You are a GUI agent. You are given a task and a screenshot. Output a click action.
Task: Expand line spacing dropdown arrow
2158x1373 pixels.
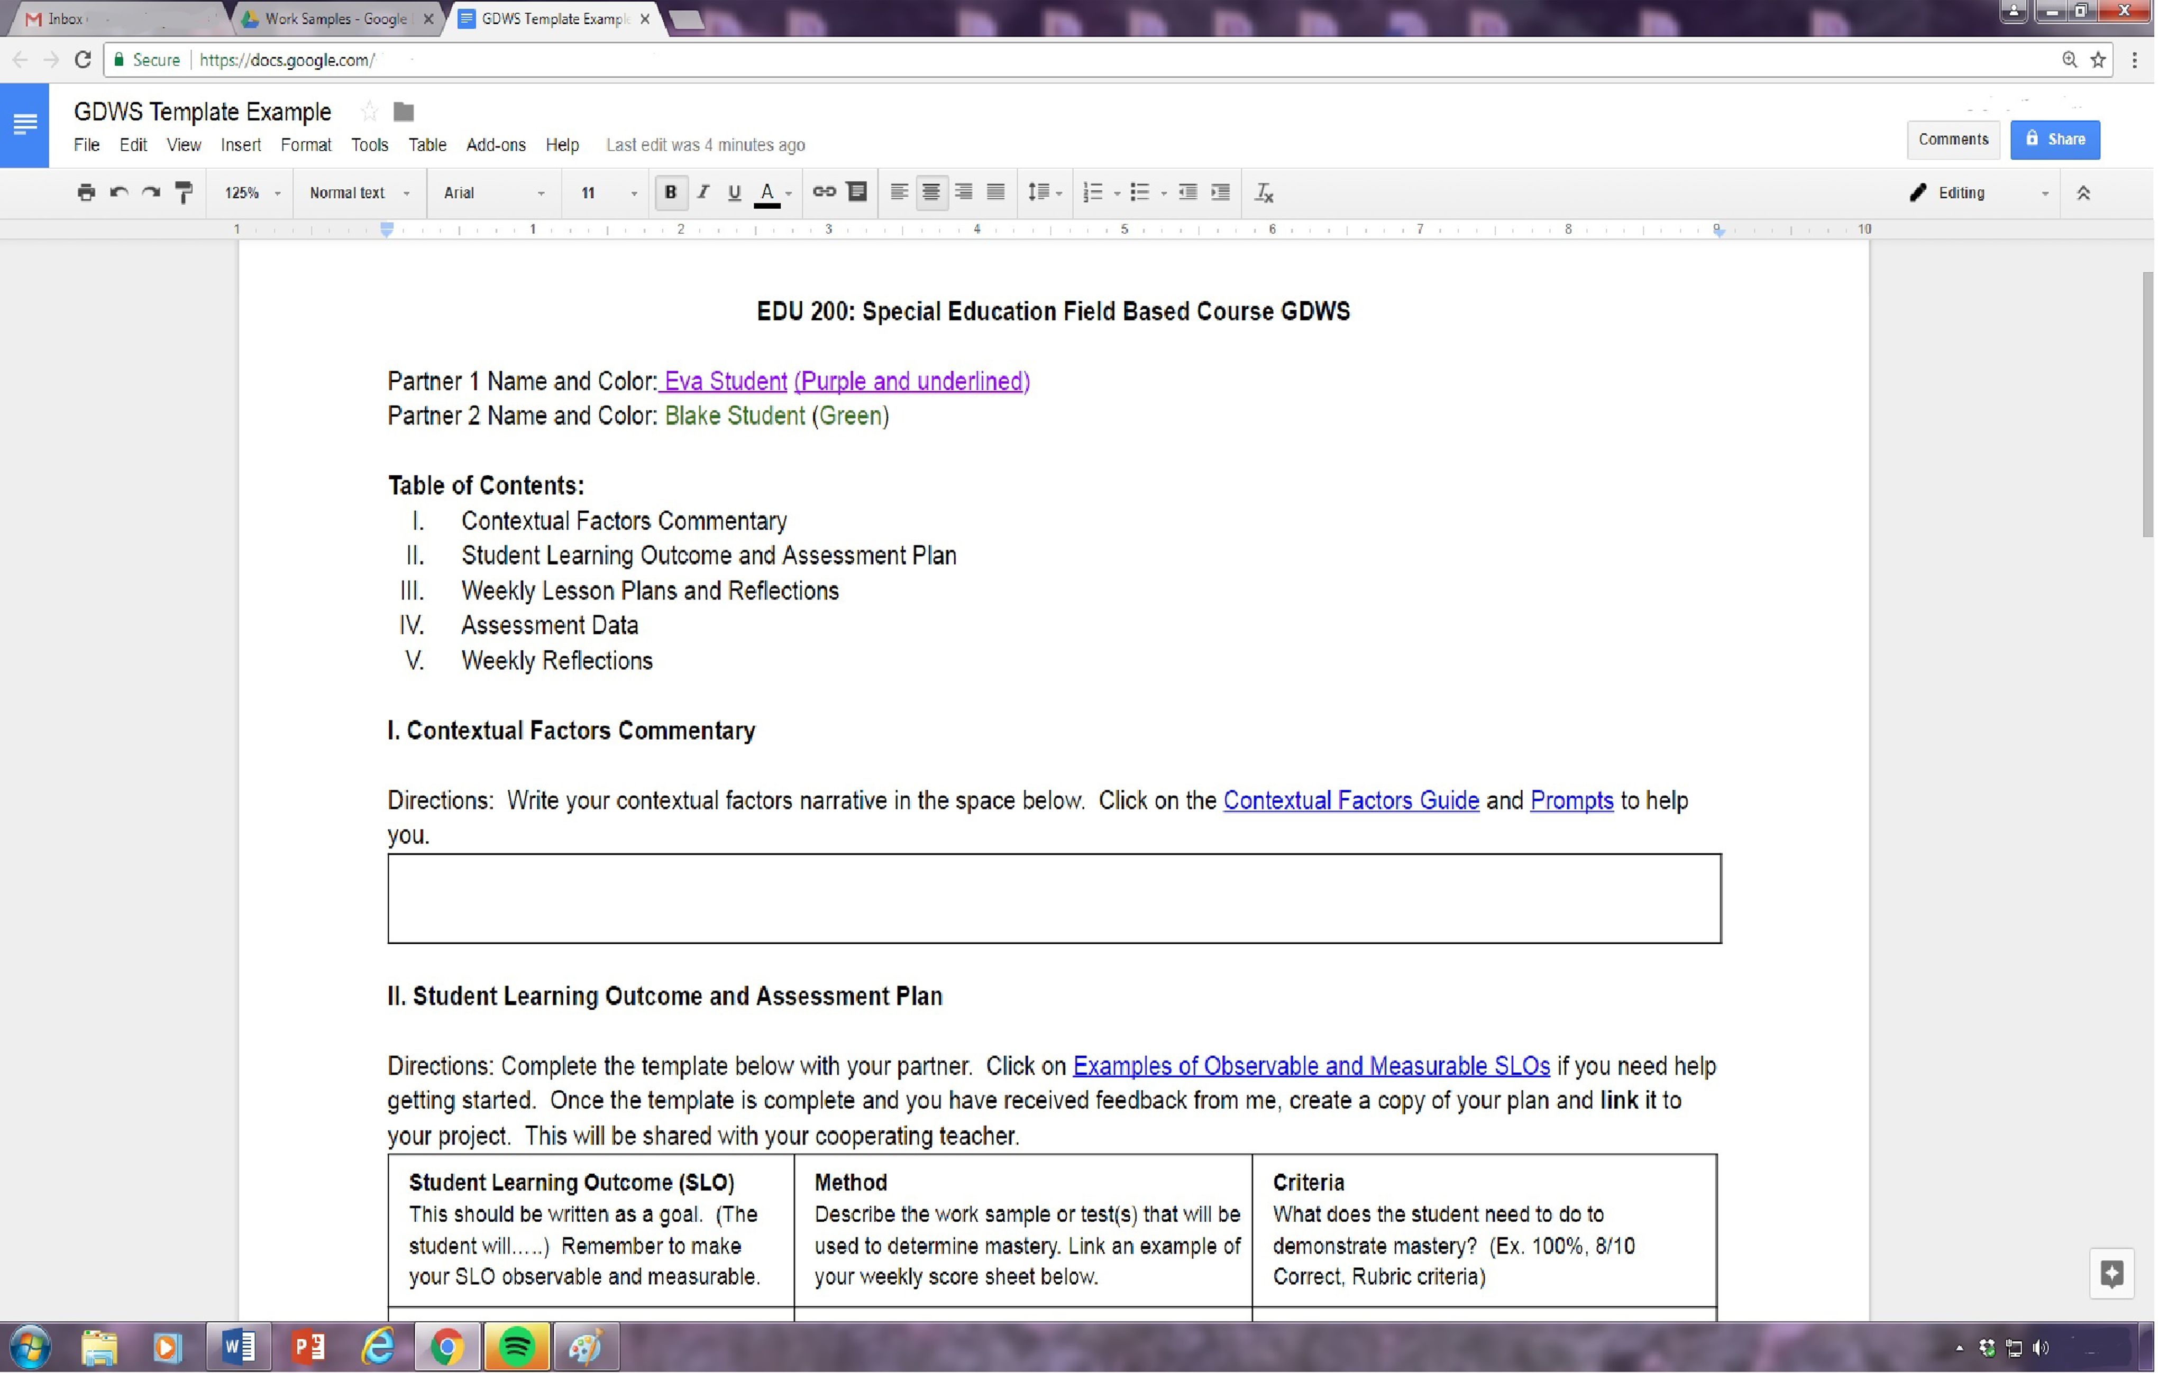click(x=1059, y=193)
